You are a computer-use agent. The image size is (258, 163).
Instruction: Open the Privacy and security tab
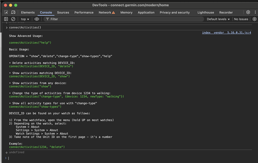point(175,13)
